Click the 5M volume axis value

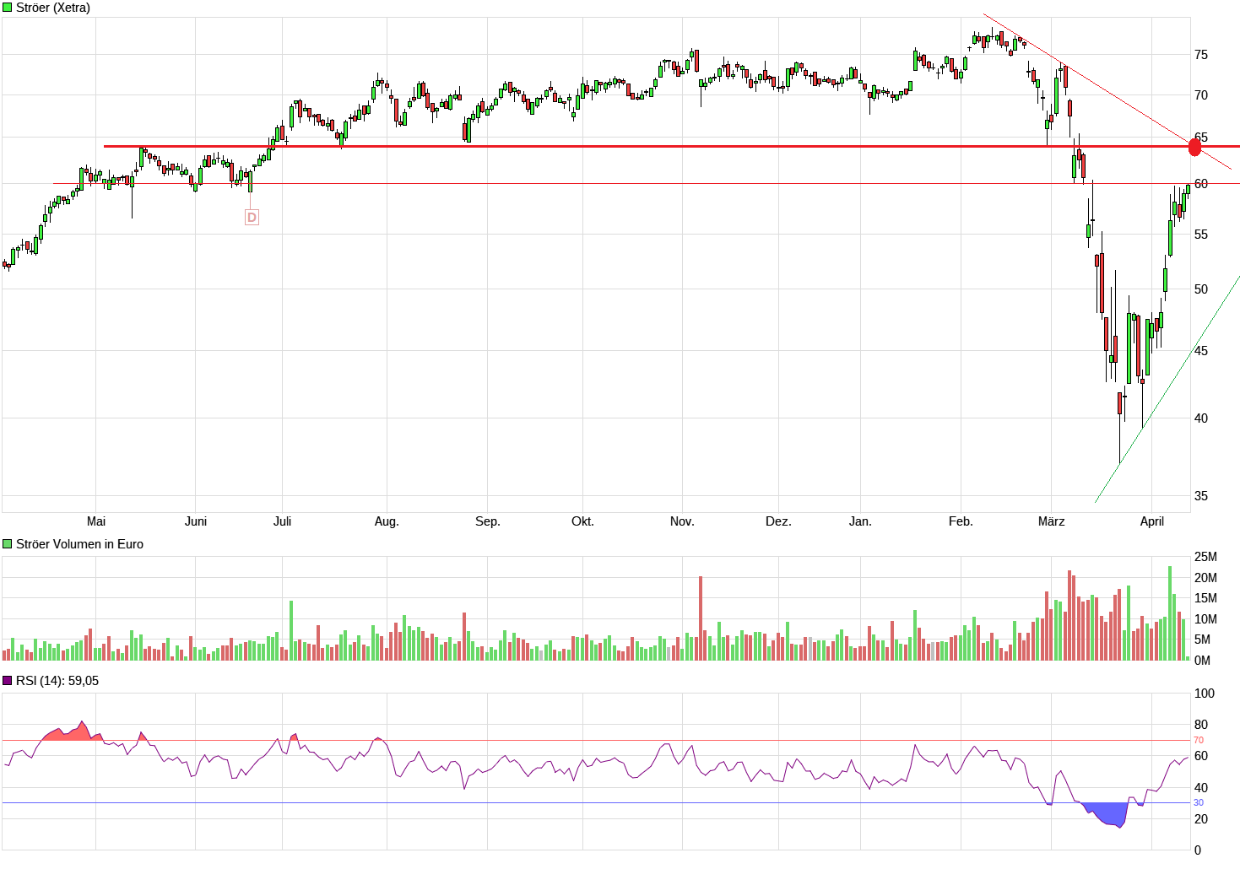tap(1202, 640)
